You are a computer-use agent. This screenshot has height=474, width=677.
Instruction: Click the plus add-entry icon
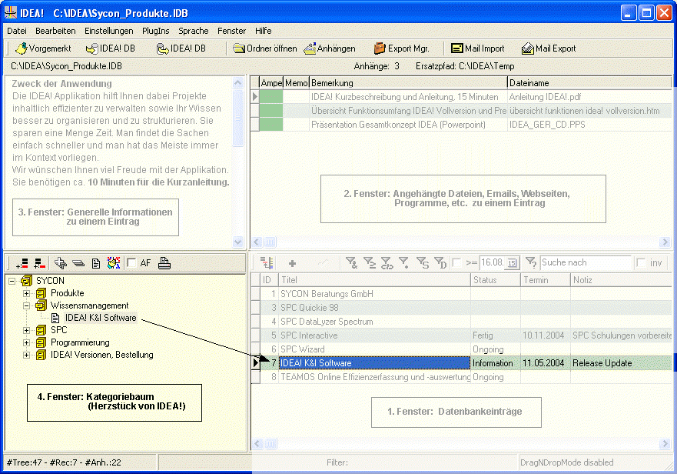pos(292,263)
